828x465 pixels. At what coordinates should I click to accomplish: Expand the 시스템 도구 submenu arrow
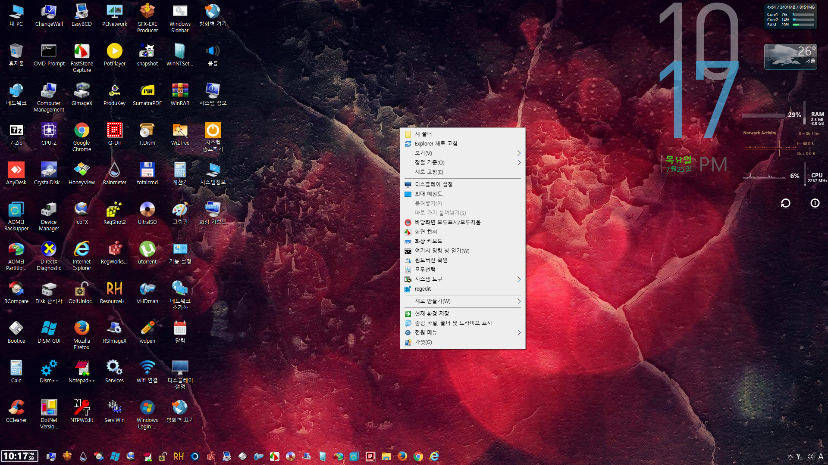(x=519, y=279)
